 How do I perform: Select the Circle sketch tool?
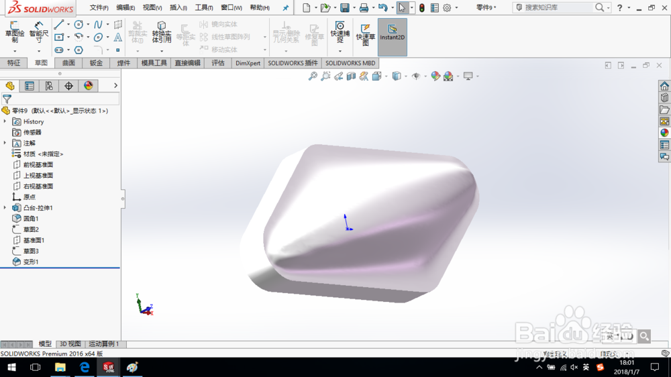pos(79,24)
